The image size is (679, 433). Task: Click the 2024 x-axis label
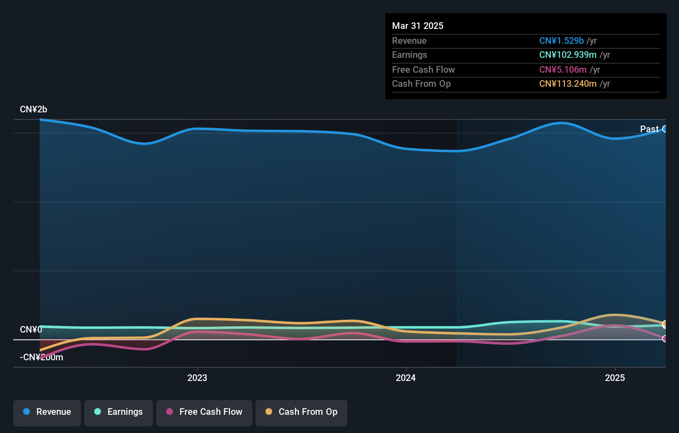click(x=406, y=378)
